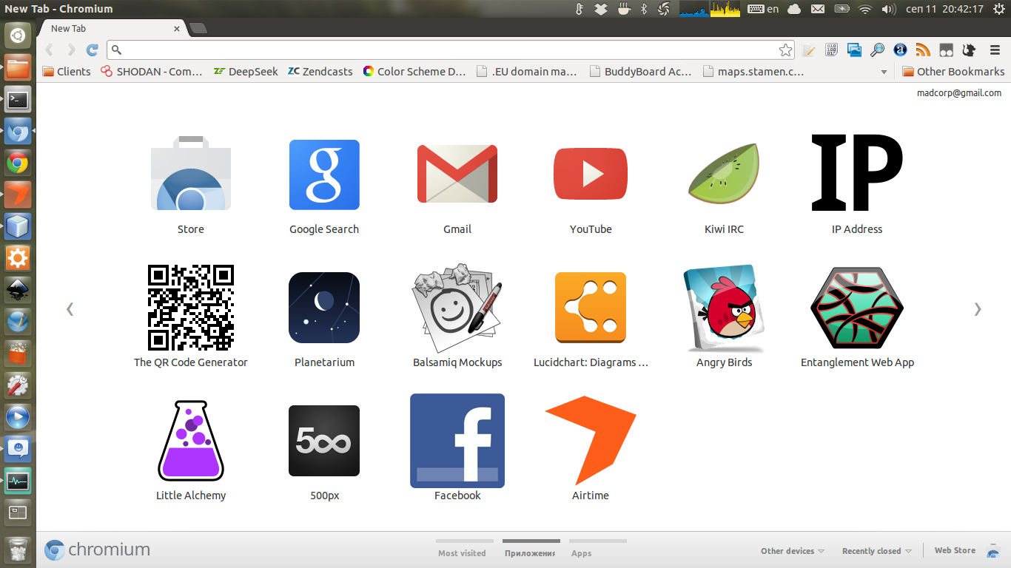Launch the IP Address app
Screen dimensions: 1011x568
tap(857, 173)
